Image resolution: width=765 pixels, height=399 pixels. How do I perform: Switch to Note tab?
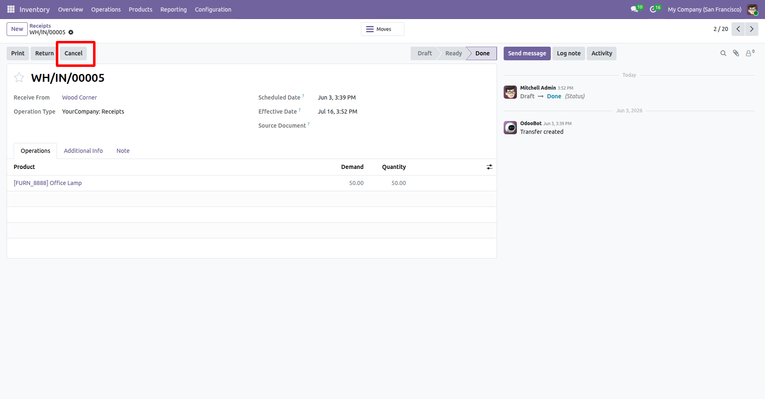(x=123, y=151)
